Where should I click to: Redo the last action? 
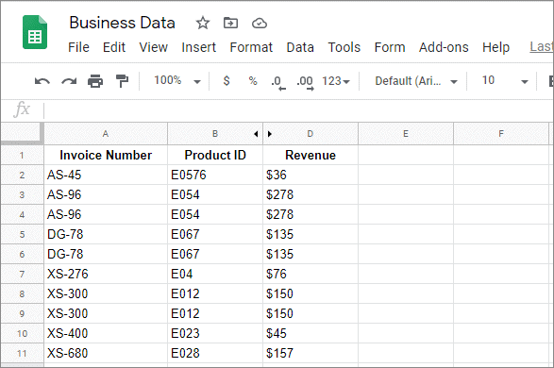pos(69,81)
